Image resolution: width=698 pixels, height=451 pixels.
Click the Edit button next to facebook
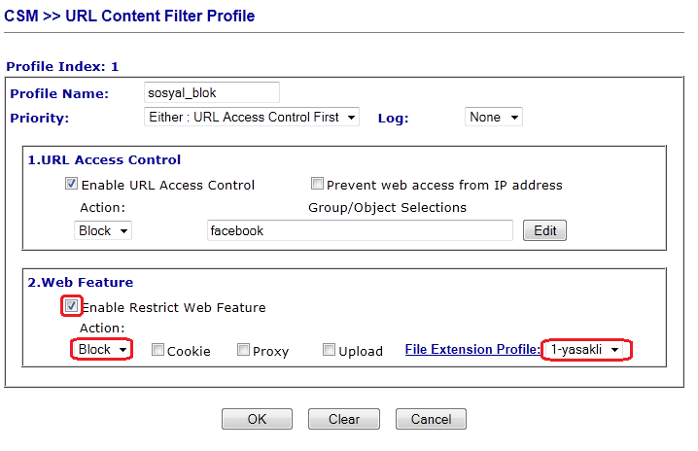(x=544, y=231)
